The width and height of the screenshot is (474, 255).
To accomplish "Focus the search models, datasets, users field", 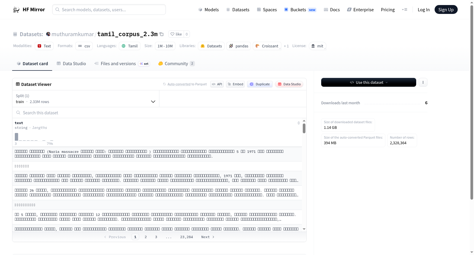I will [x=109, y=9].
